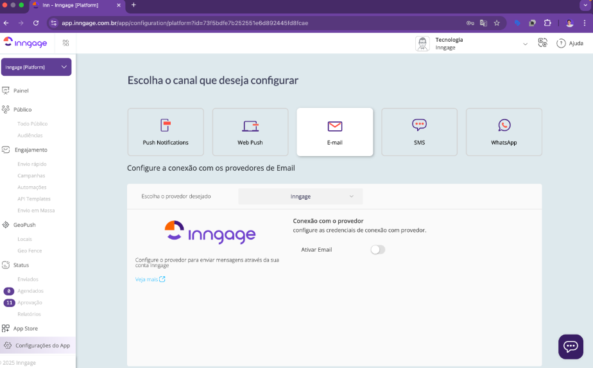Click the Tecnologia user avatar
This screenshot has width=593, height=368.
click(422, 44)
